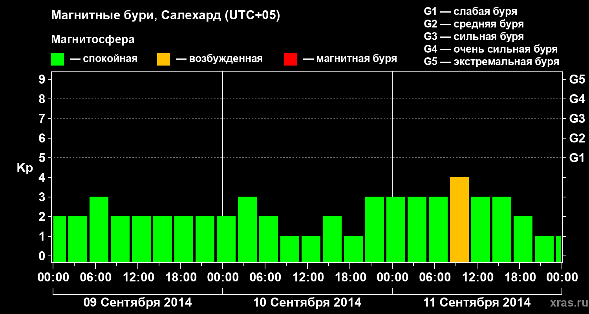This screenshot has width=589, height=314.
Task: Click the right-axis 'G5' label at Kp 9
Action: 577,79
